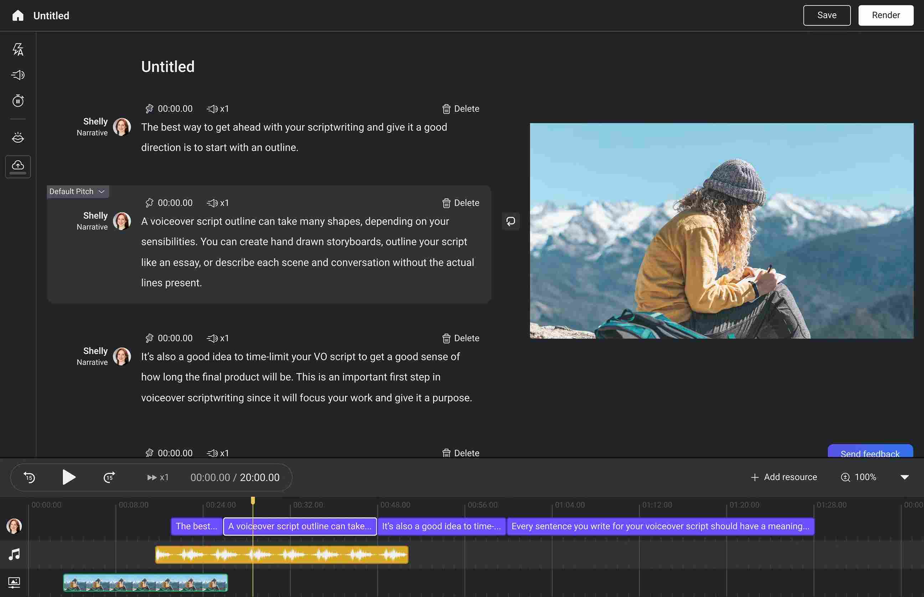Skip back 15 seconds in the transport bar
The width and height of the screenshot is (924, 597).
tap(29, 477)
